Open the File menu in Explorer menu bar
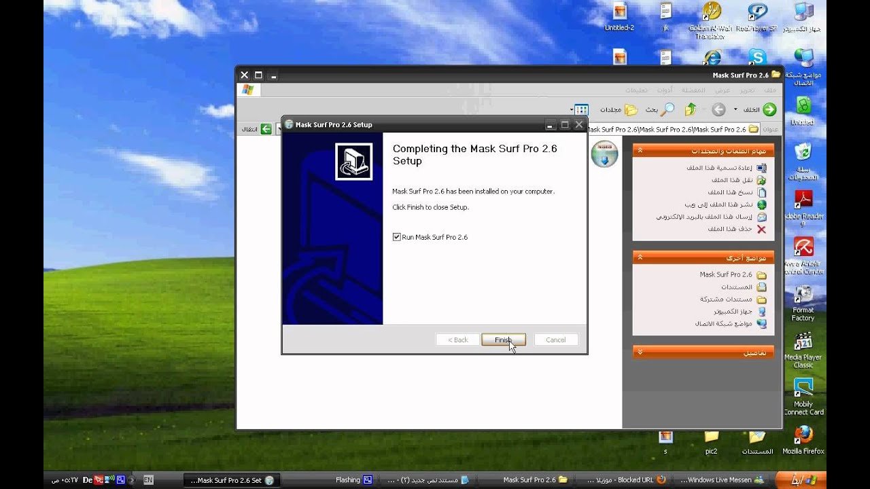Screen dimensions: 870x489 tap(769, 90)
